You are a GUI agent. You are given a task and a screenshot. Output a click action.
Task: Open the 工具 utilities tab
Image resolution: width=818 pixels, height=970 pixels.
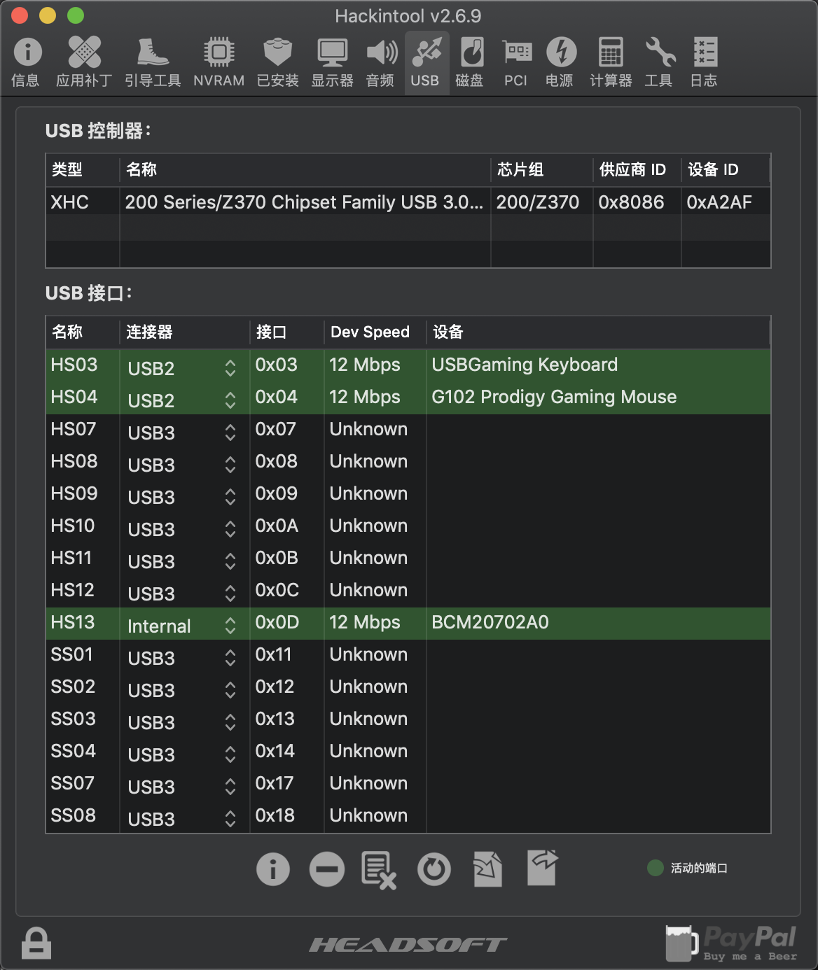(659, 62)
